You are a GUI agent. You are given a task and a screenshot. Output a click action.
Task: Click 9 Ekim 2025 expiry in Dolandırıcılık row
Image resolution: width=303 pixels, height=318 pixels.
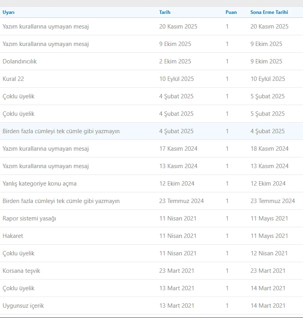pos(266,61)
